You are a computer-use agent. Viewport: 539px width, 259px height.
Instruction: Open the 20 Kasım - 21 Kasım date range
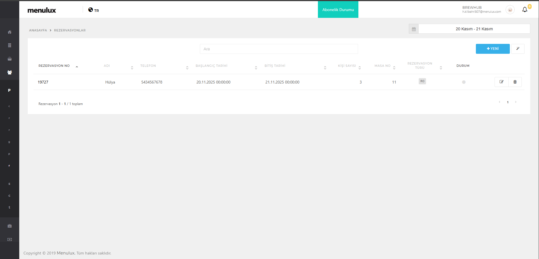pyautogui.click(x=474, y=29)
